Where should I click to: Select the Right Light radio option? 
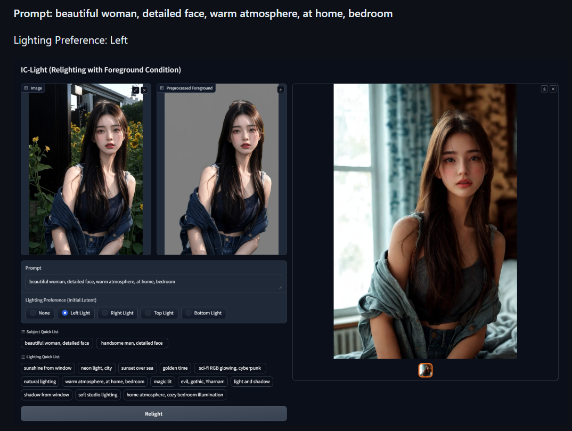[x=118, y=313]
